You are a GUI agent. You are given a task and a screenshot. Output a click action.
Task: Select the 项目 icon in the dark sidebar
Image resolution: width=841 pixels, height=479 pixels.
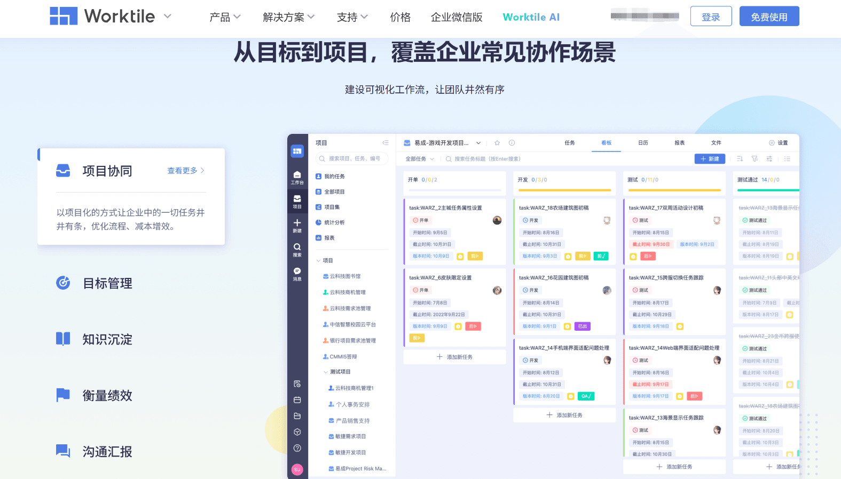(297, 202)
